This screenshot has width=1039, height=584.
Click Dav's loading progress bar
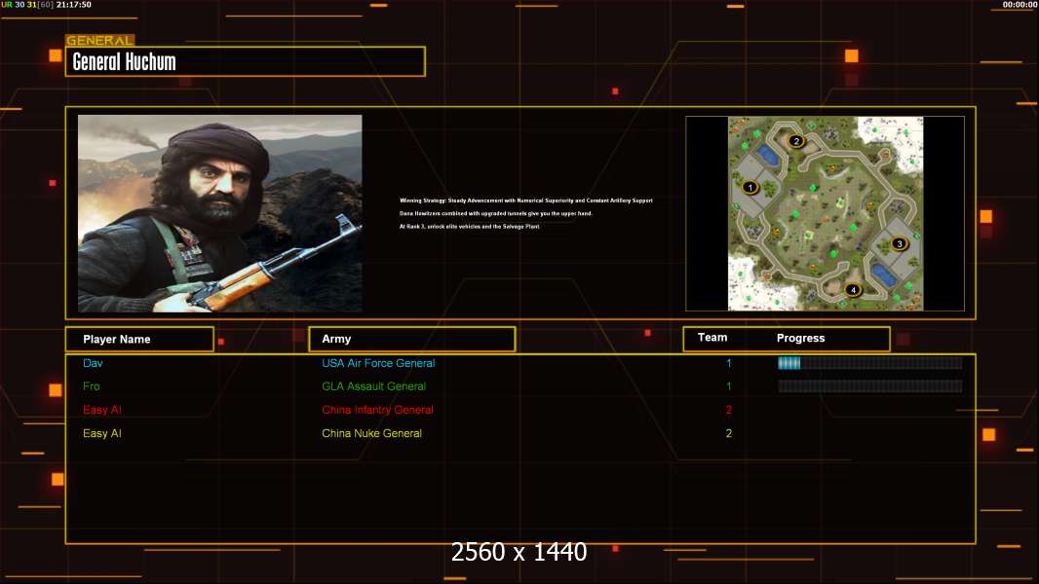869,363
